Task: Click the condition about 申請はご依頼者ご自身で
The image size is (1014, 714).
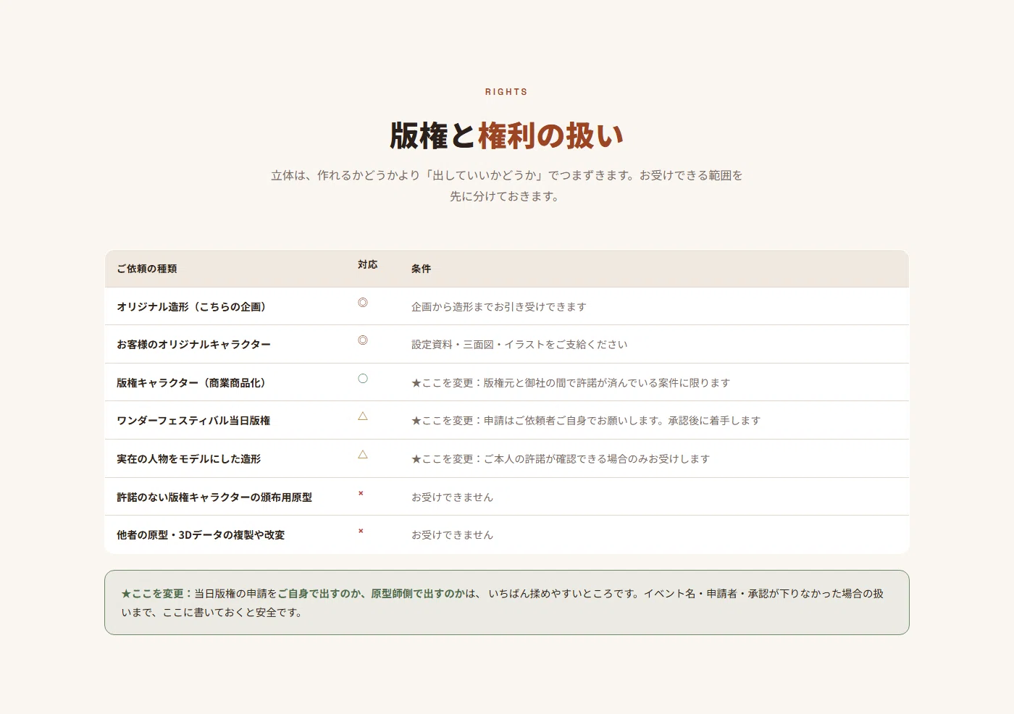Action: point(586,421)
